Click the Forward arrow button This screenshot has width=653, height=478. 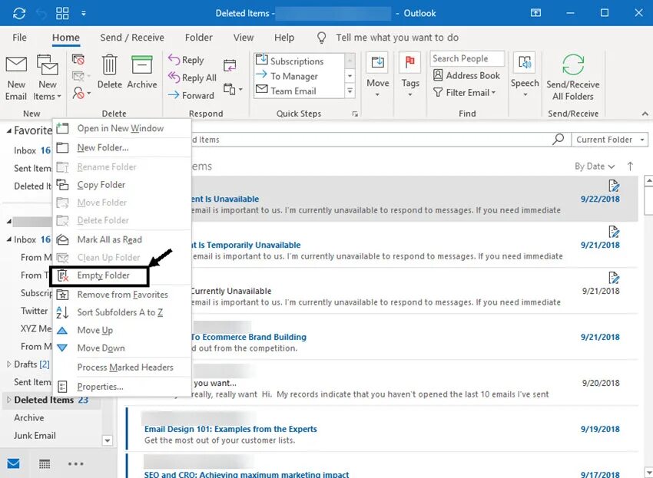click(x=191, y=95)
